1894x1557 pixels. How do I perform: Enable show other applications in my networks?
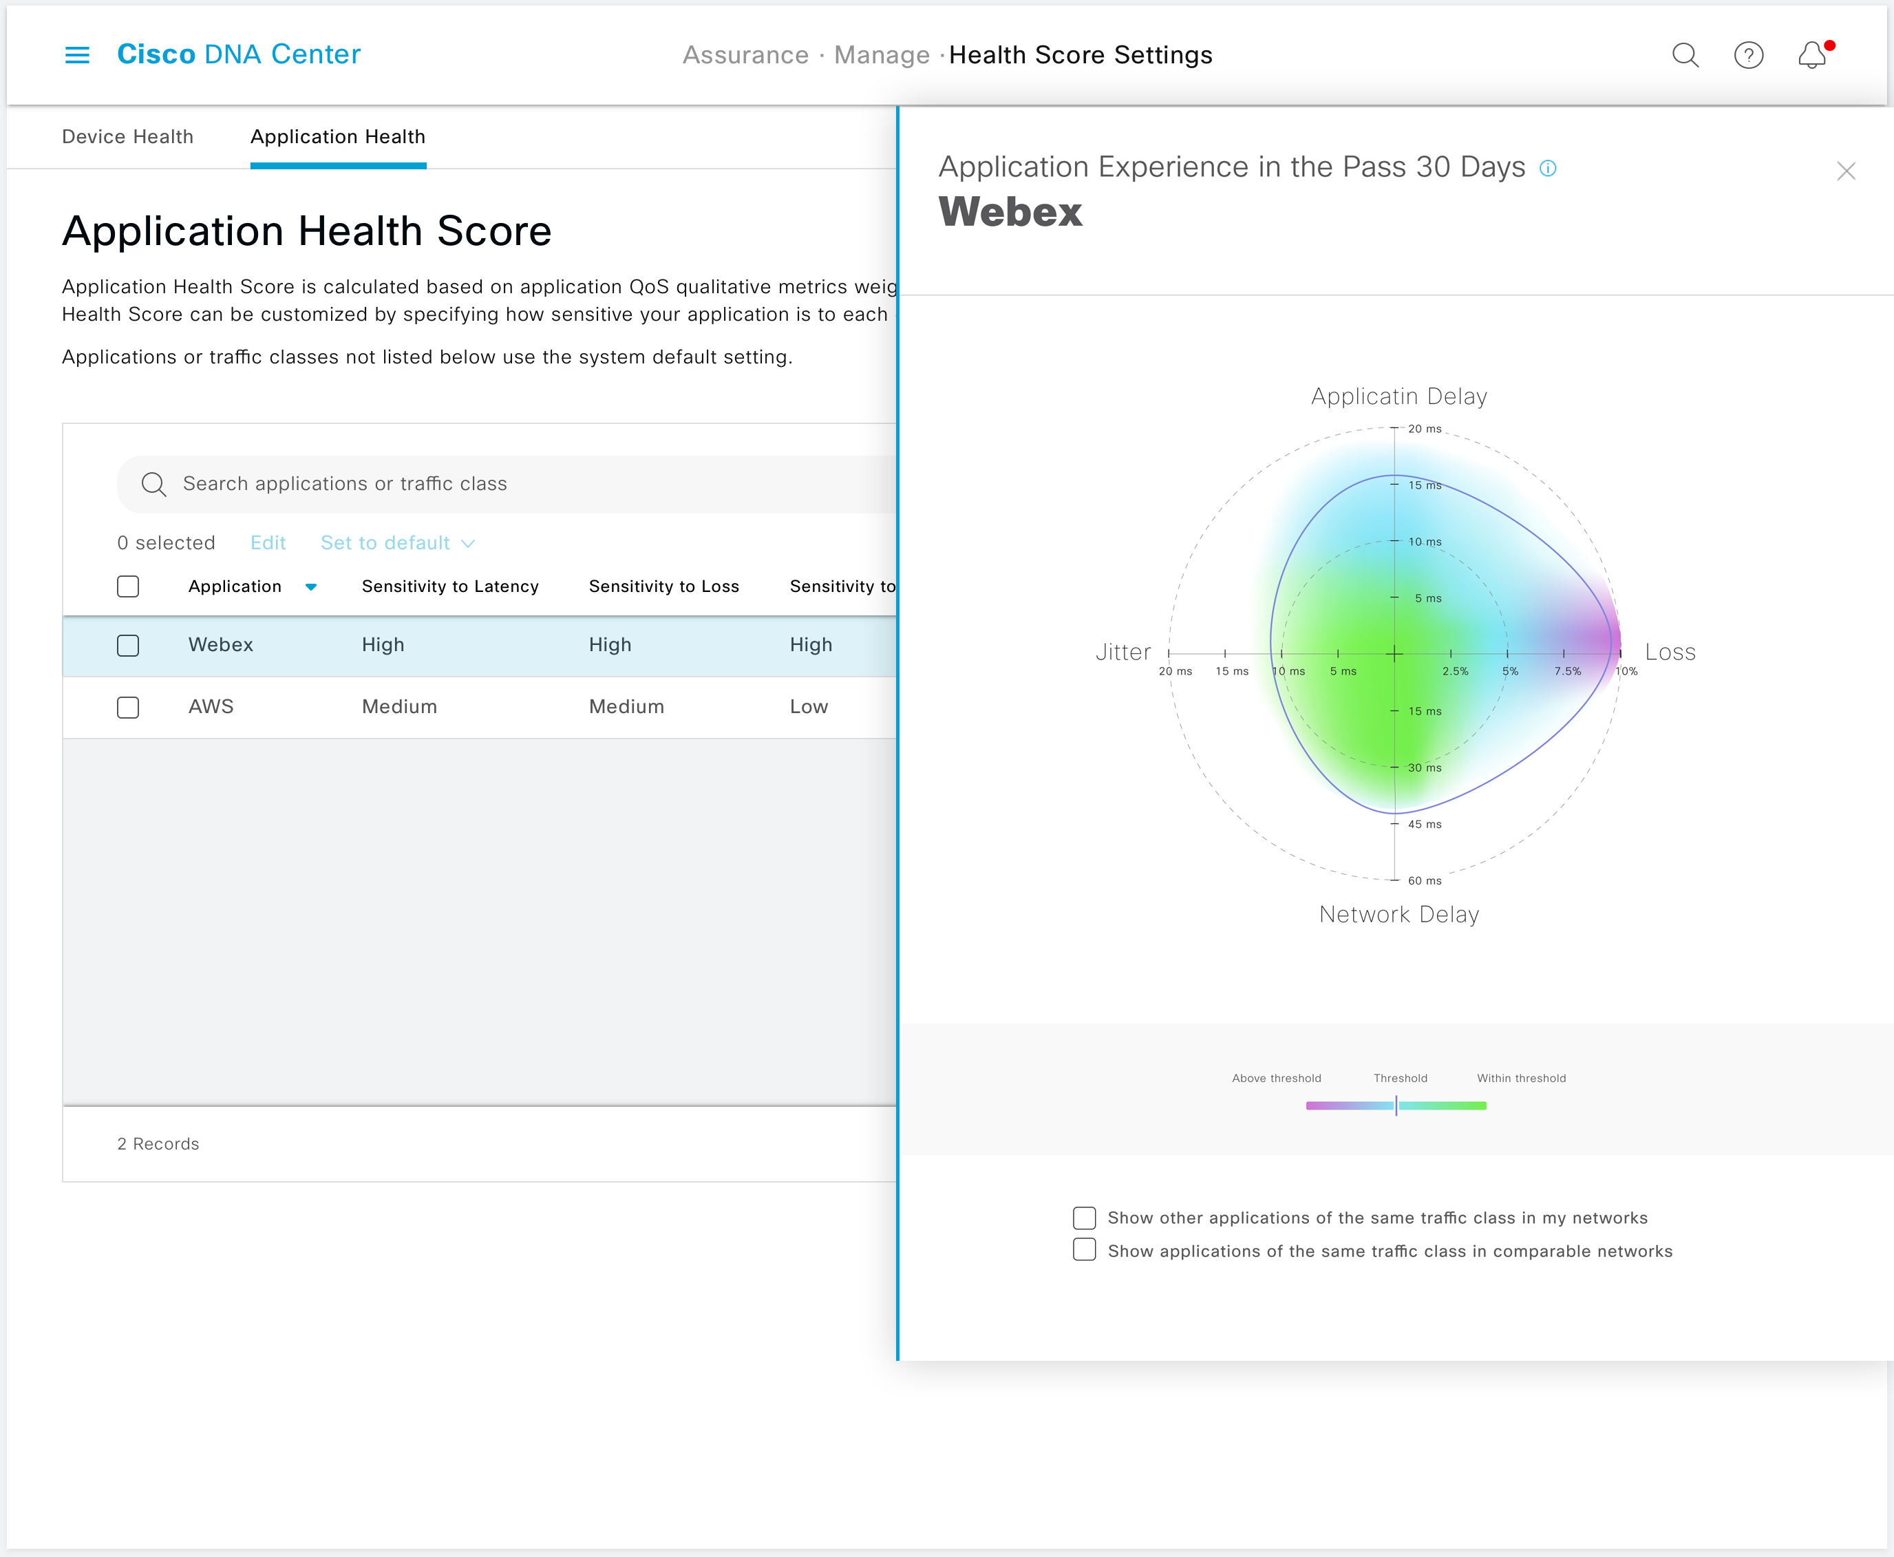(1084, 1217)
